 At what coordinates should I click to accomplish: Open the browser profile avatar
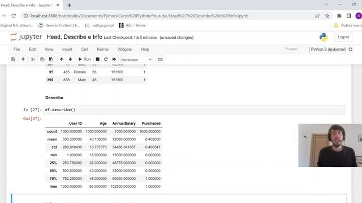359,16
